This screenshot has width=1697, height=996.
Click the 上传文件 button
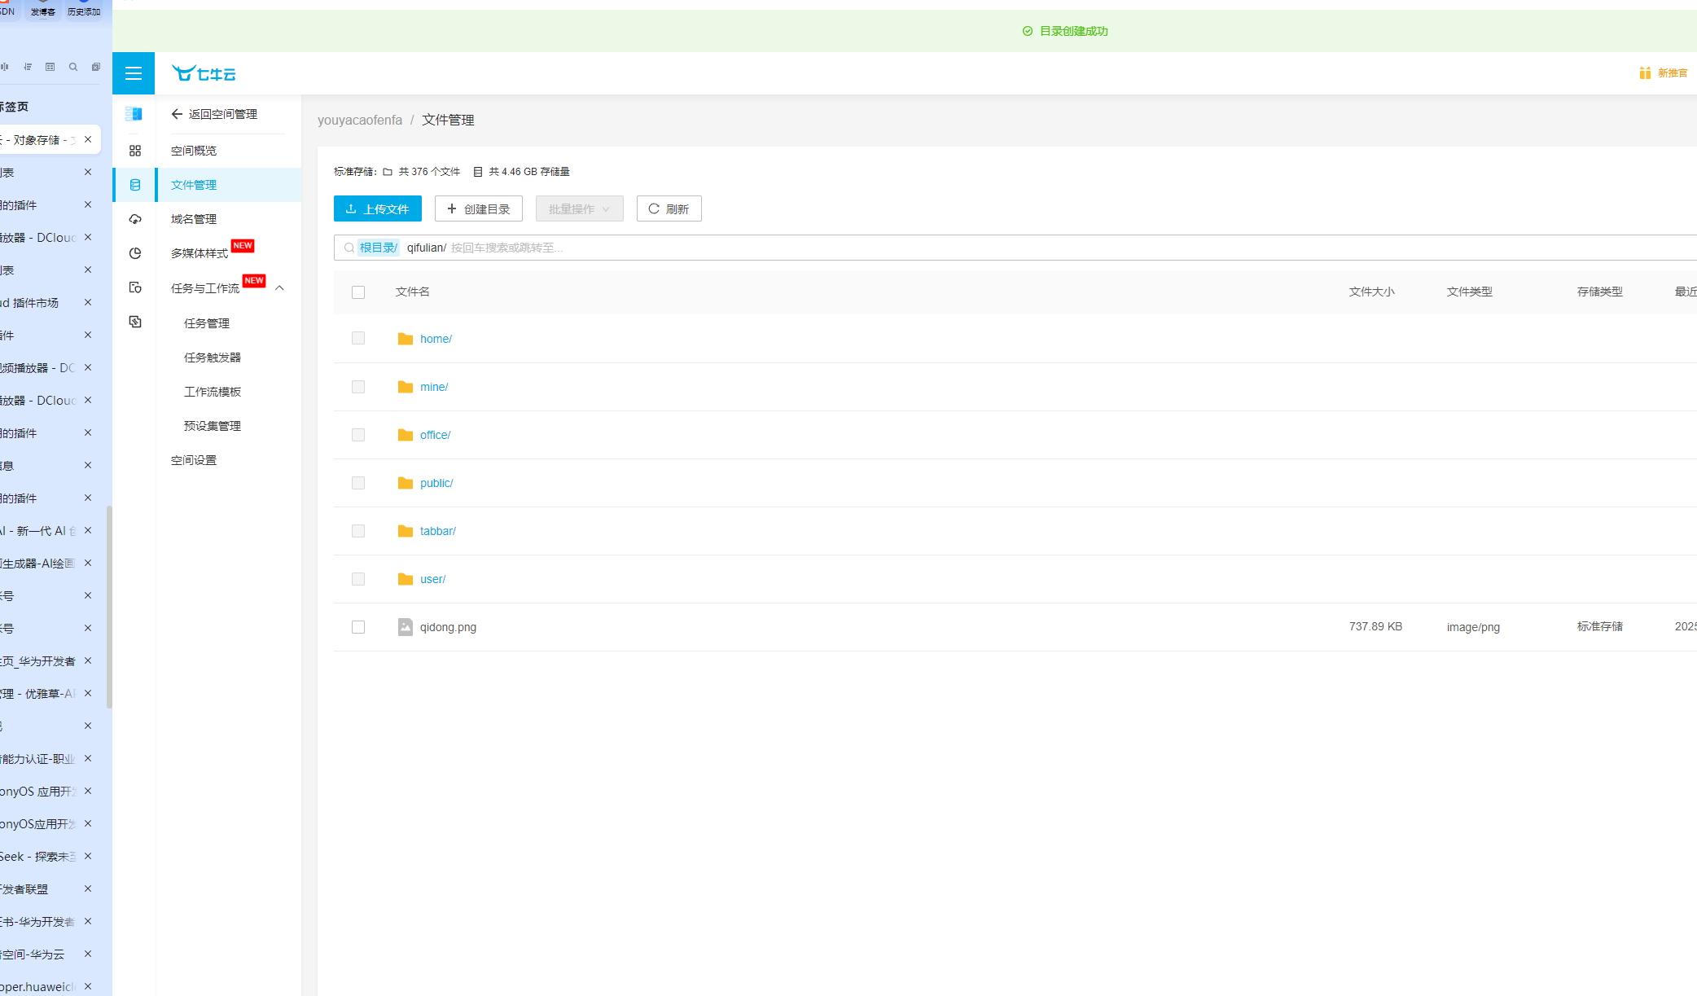tap(378, 209)
